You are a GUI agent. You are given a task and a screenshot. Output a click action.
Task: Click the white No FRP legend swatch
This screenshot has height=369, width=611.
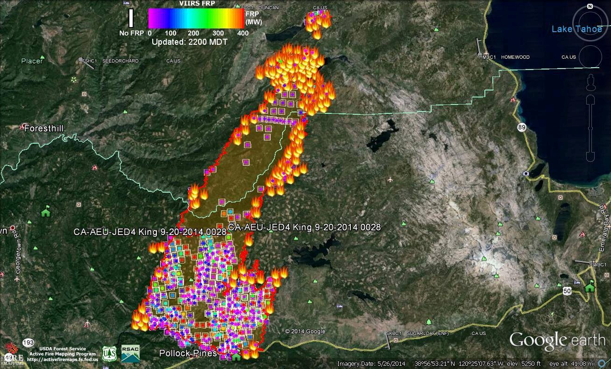(131, 18)
